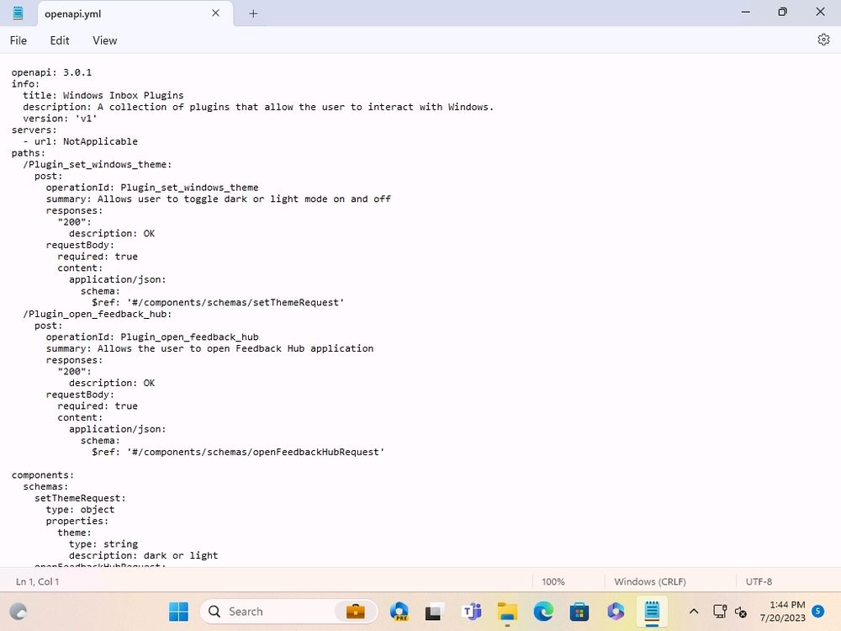Restore down the Notepad window

pyautogui.click(x=782, y=13)
